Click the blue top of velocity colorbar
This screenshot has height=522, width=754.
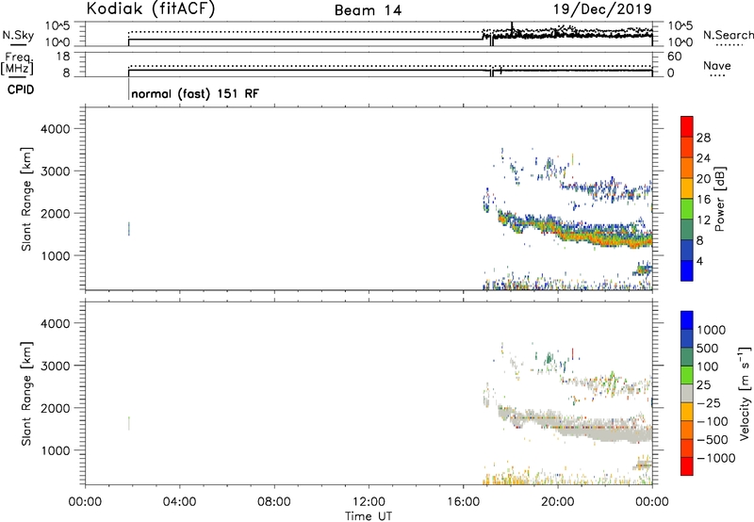687,320
